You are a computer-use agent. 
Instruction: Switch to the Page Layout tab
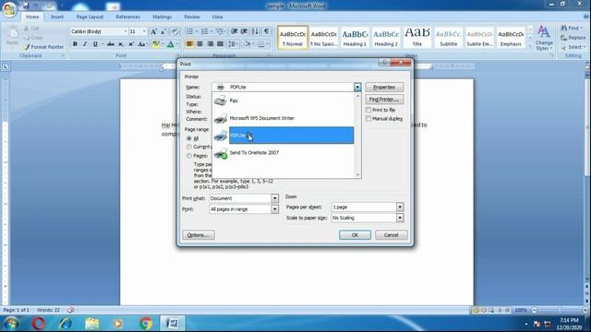90,17
